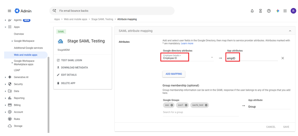Viewport: 298px width, 136px height.
Task: Open the tasks hourglass icon
Action: click(261, 11)
